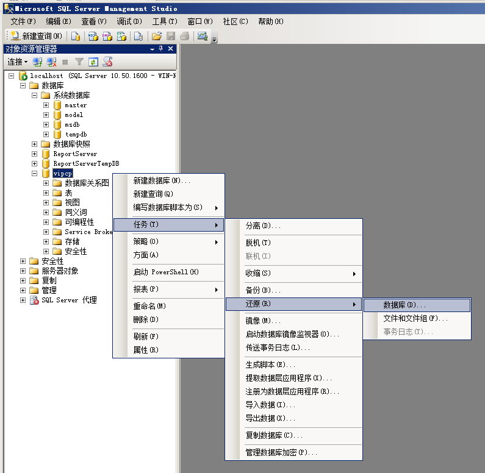485x473 pixels.
Task: Select the SQL Server 代理 agent icon
Action: [34, 300]
